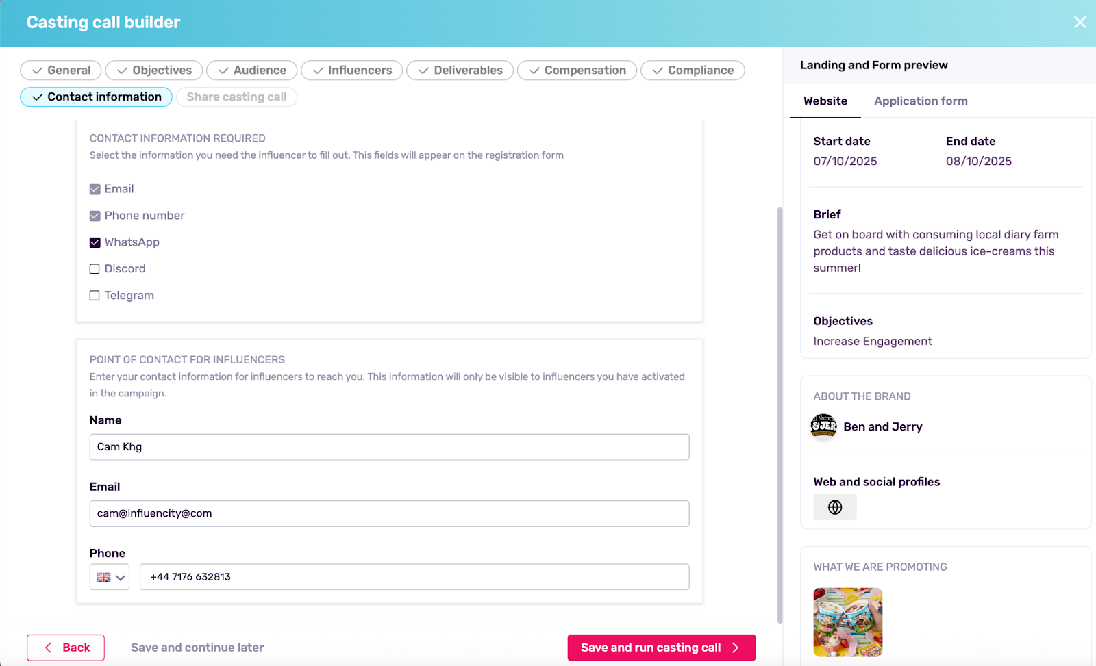The height and width of the screenshot is (666, 1096).
Task: Switch to the Application form preview tab
Action: coord(921,101)
